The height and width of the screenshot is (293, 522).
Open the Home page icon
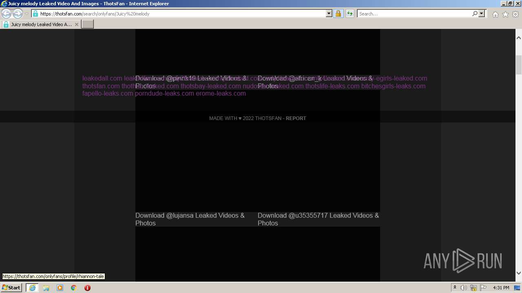point(495,14)
